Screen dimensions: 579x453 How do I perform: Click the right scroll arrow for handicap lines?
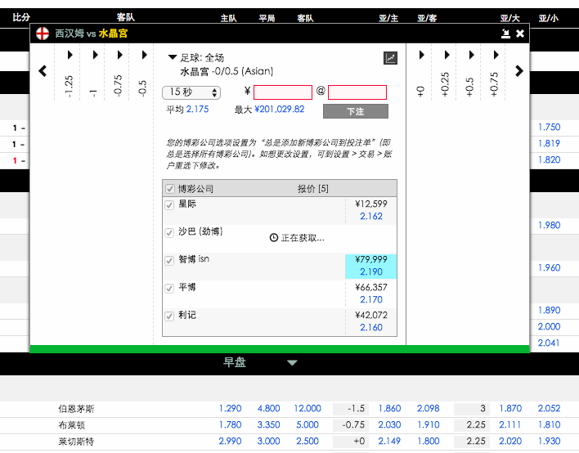(518, 71)
